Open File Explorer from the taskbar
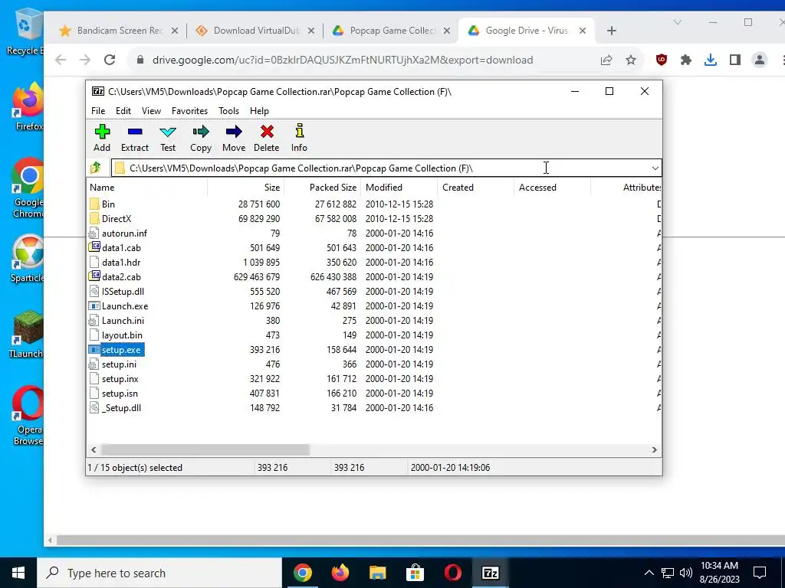 coord(378,573)
